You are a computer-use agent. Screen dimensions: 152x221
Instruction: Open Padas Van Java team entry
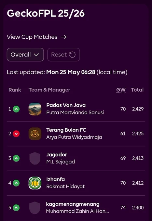pyautogui.click(x=76, y=109)
